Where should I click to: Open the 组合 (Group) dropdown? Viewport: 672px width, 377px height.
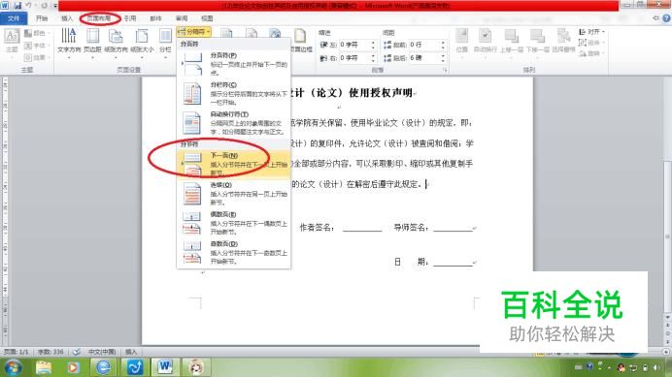click(x=591, y=43)
